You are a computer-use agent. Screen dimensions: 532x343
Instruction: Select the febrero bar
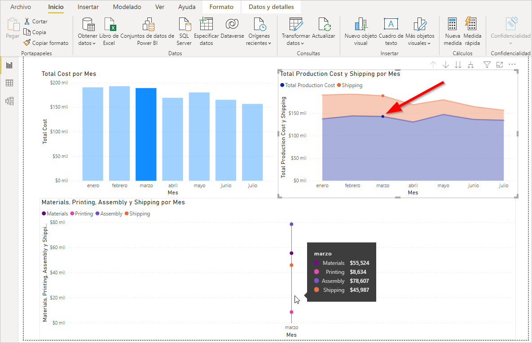tap(119, 133)
